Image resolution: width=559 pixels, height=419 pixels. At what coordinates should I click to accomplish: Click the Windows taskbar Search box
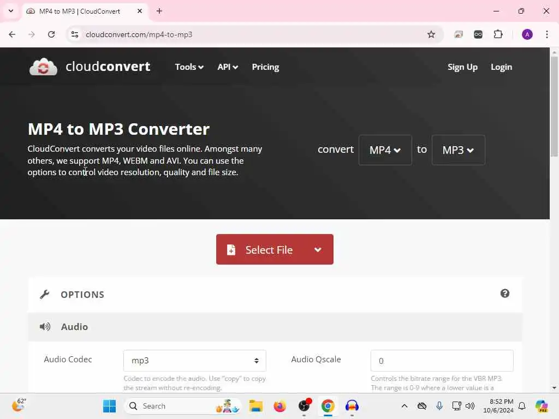[x=182, y=406]
